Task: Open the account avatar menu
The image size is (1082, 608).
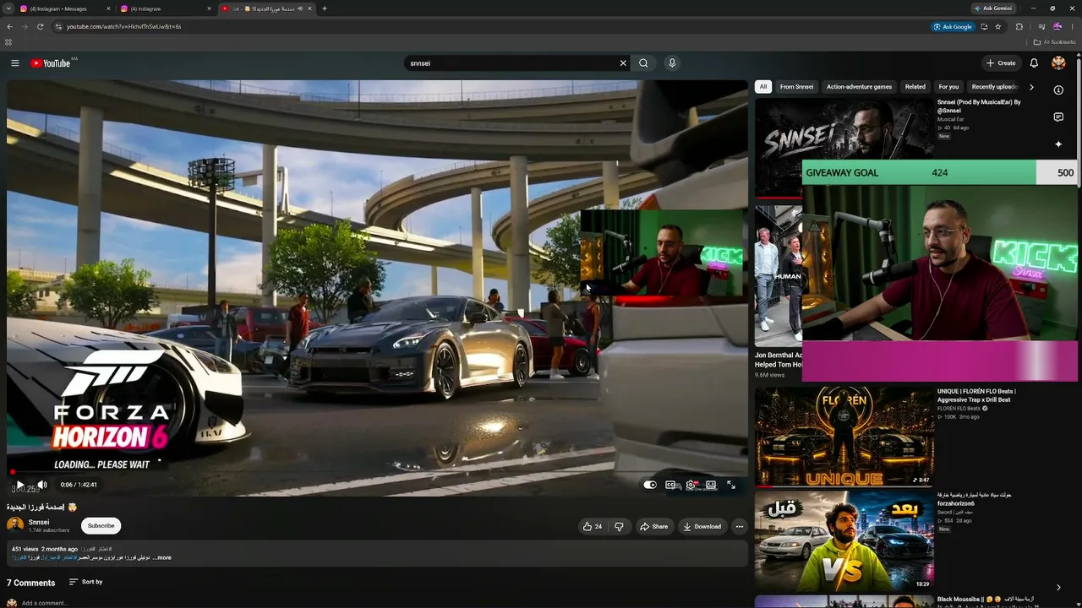Action: click(x=1058, y=63)
